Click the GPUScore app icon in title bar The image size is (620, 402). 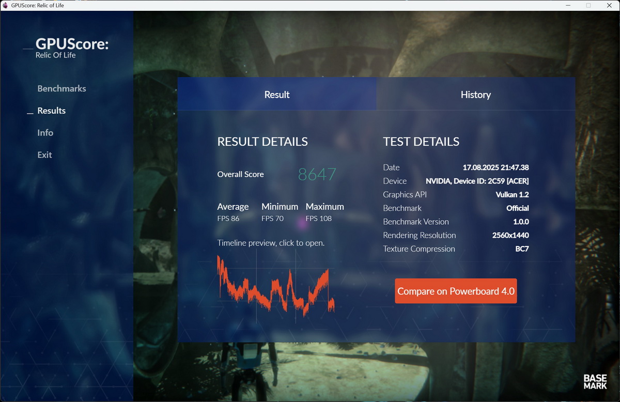pyautogui.click(x=5, y=5)
